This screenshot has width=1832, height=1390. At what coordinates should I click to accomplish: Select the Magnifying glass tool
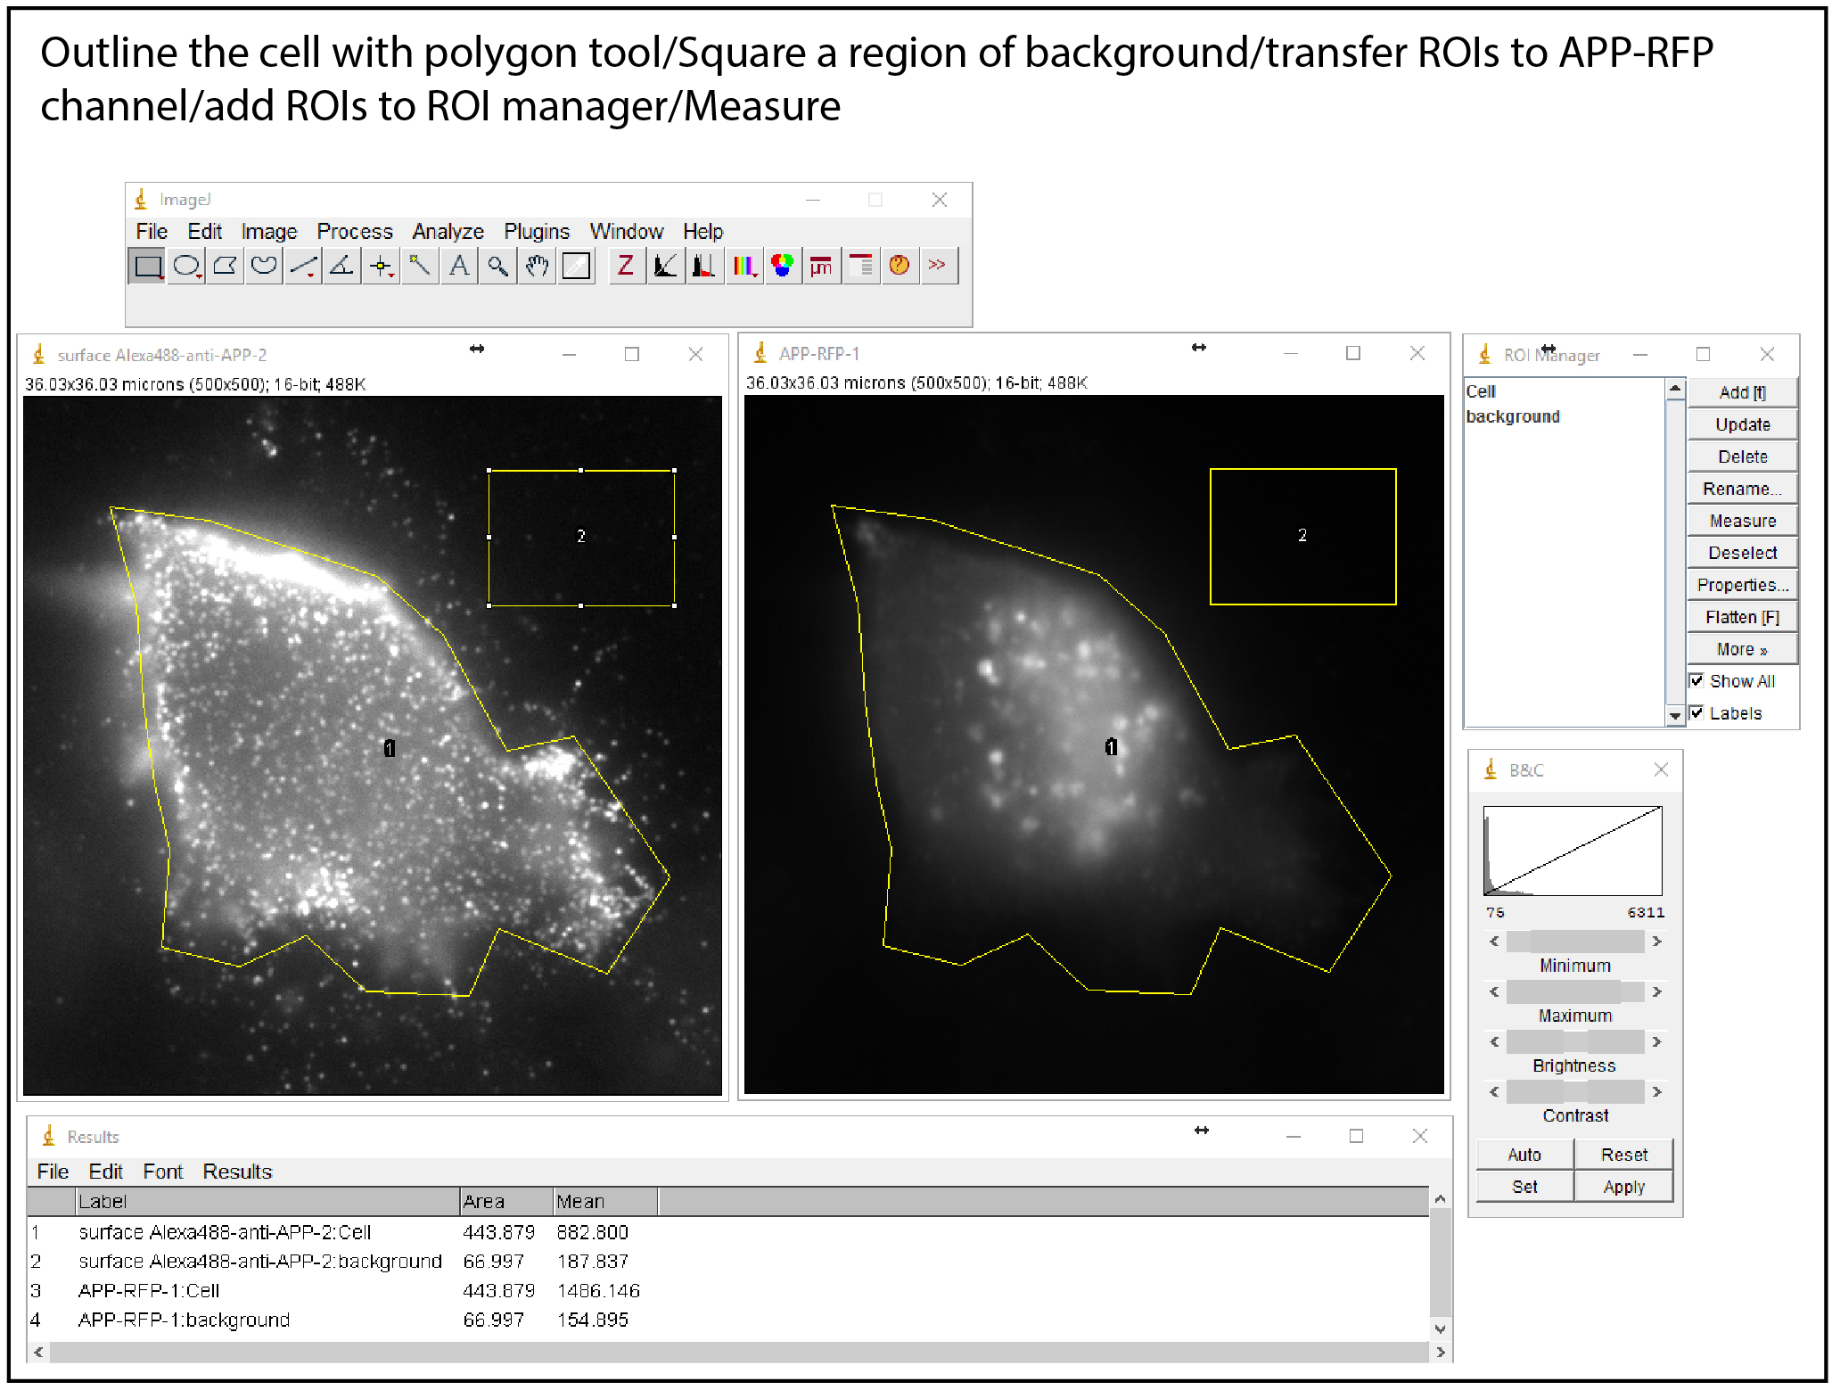[497, 266]
